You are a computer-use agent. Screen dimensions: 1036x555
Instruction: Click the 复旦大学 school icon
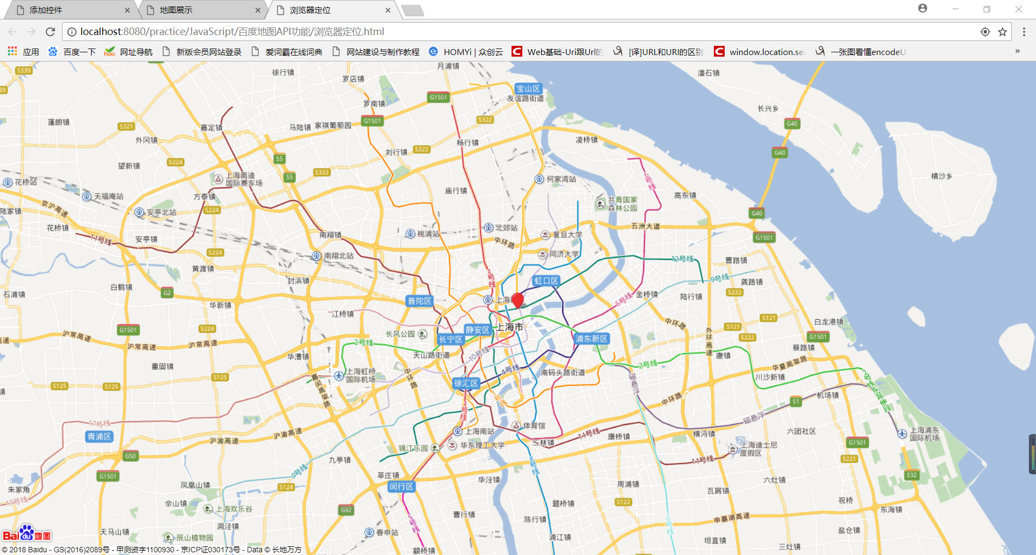tap(546, 235)
